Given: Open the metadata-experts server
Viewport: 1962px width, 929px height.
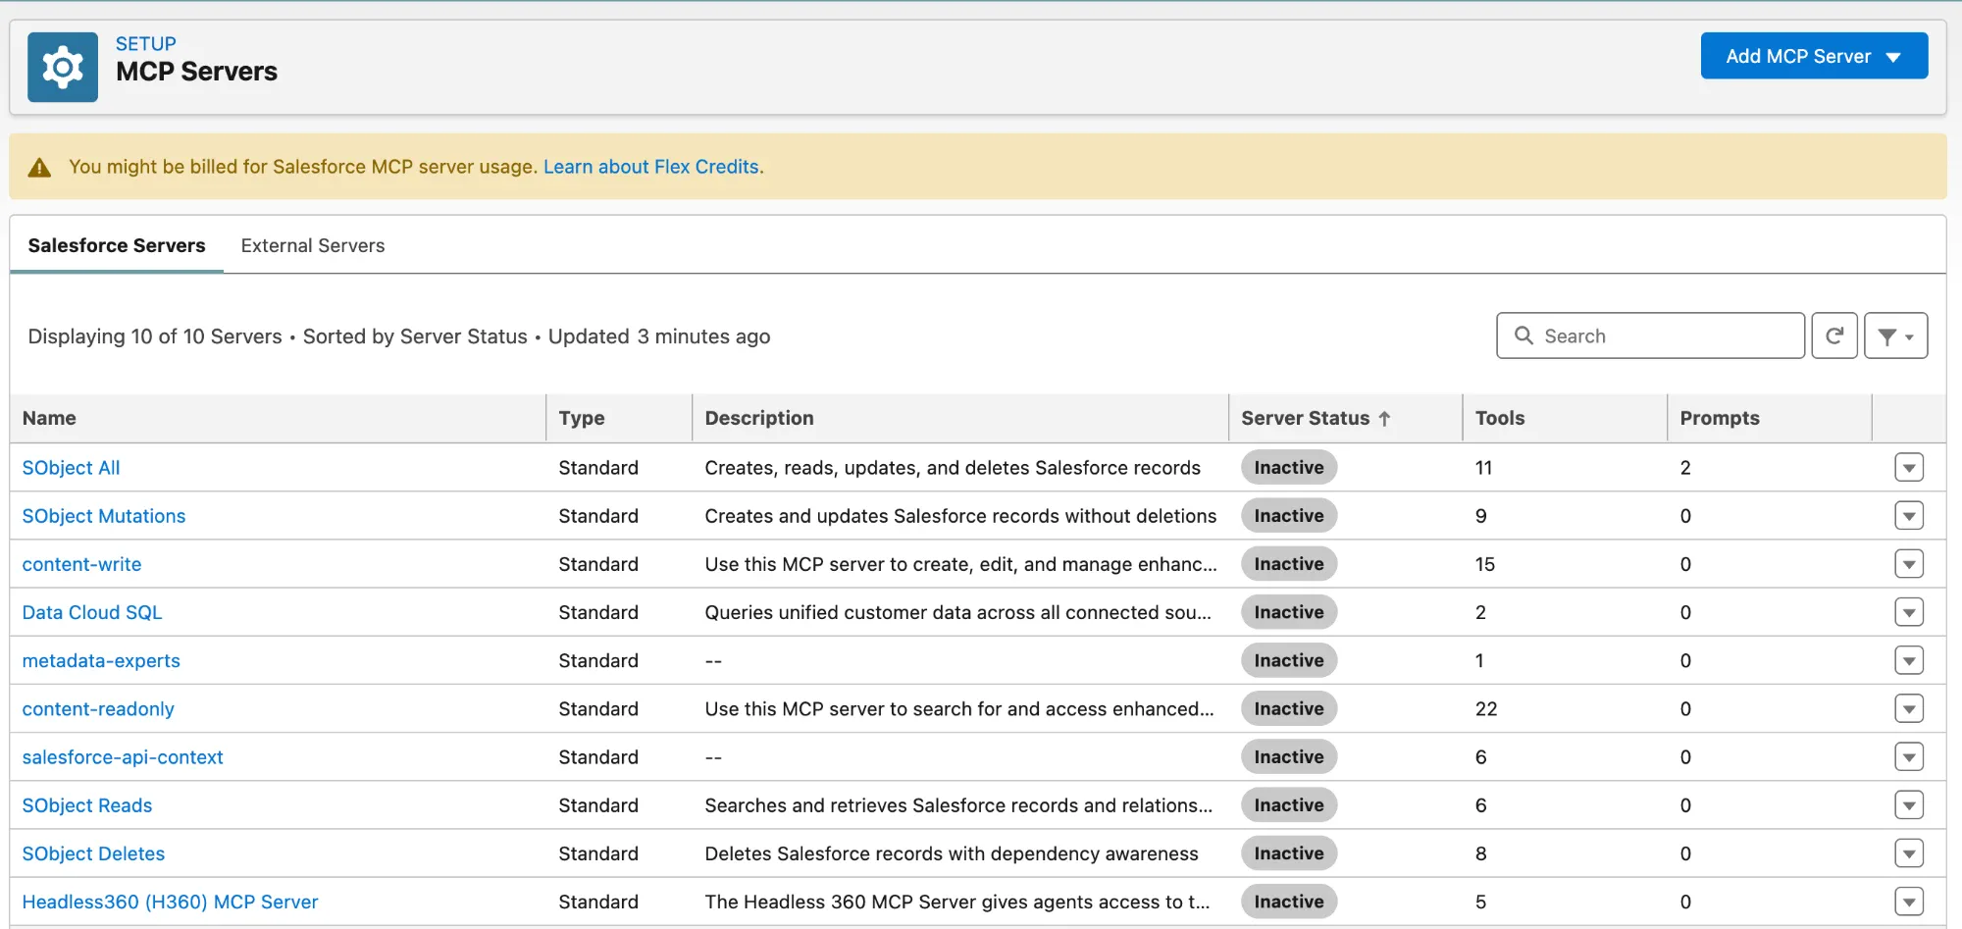Looking at the screenshot, I should click(x=101, y=661).
